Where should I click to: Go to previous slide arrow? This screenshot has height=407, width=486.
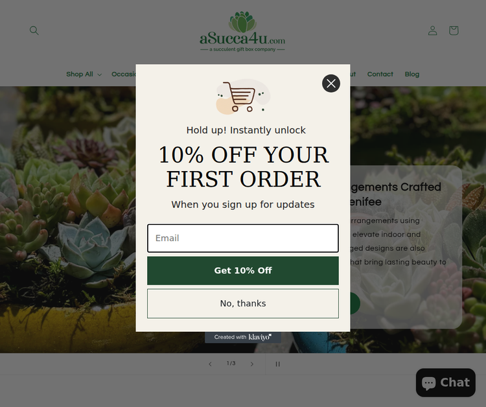click(210, 364)
